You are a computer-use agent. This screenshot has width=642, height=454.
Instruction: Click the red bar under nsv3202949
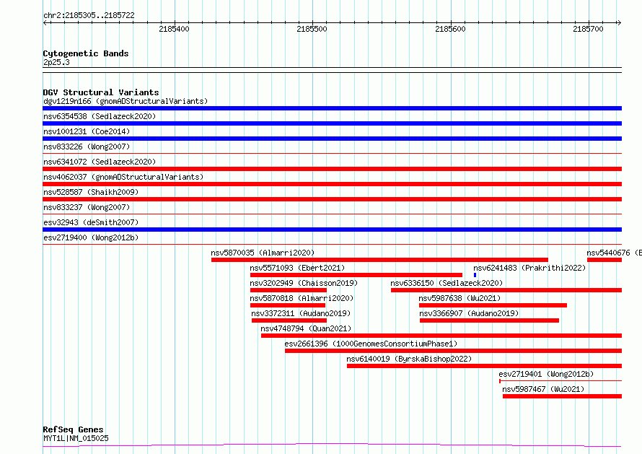289,290
